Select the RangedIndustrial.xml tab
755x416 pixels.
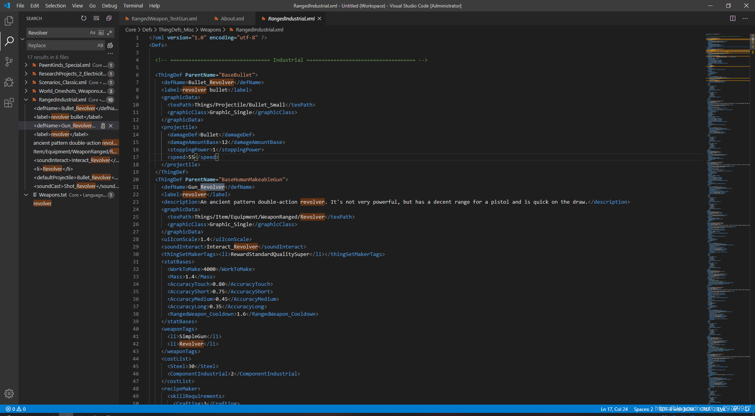291,18
